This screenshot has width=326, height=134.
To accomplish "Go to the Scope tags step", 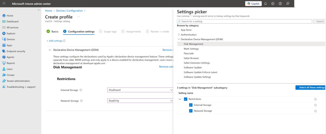I will (108, 32).
